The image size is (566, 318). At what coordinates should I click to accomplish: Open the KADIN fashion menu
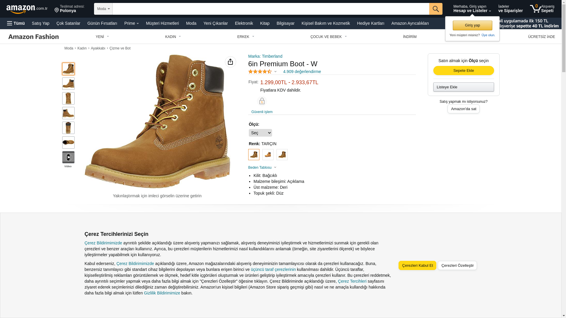(x=173, y=37)
